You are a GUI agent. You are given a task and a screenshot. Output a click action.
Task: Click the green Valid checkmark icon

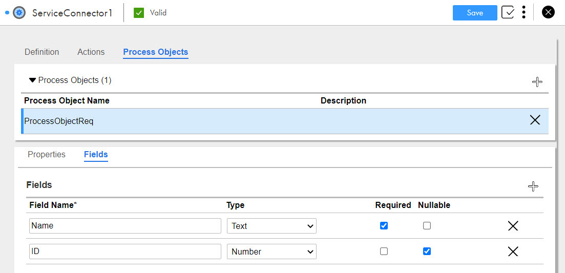tap(139, 13)
